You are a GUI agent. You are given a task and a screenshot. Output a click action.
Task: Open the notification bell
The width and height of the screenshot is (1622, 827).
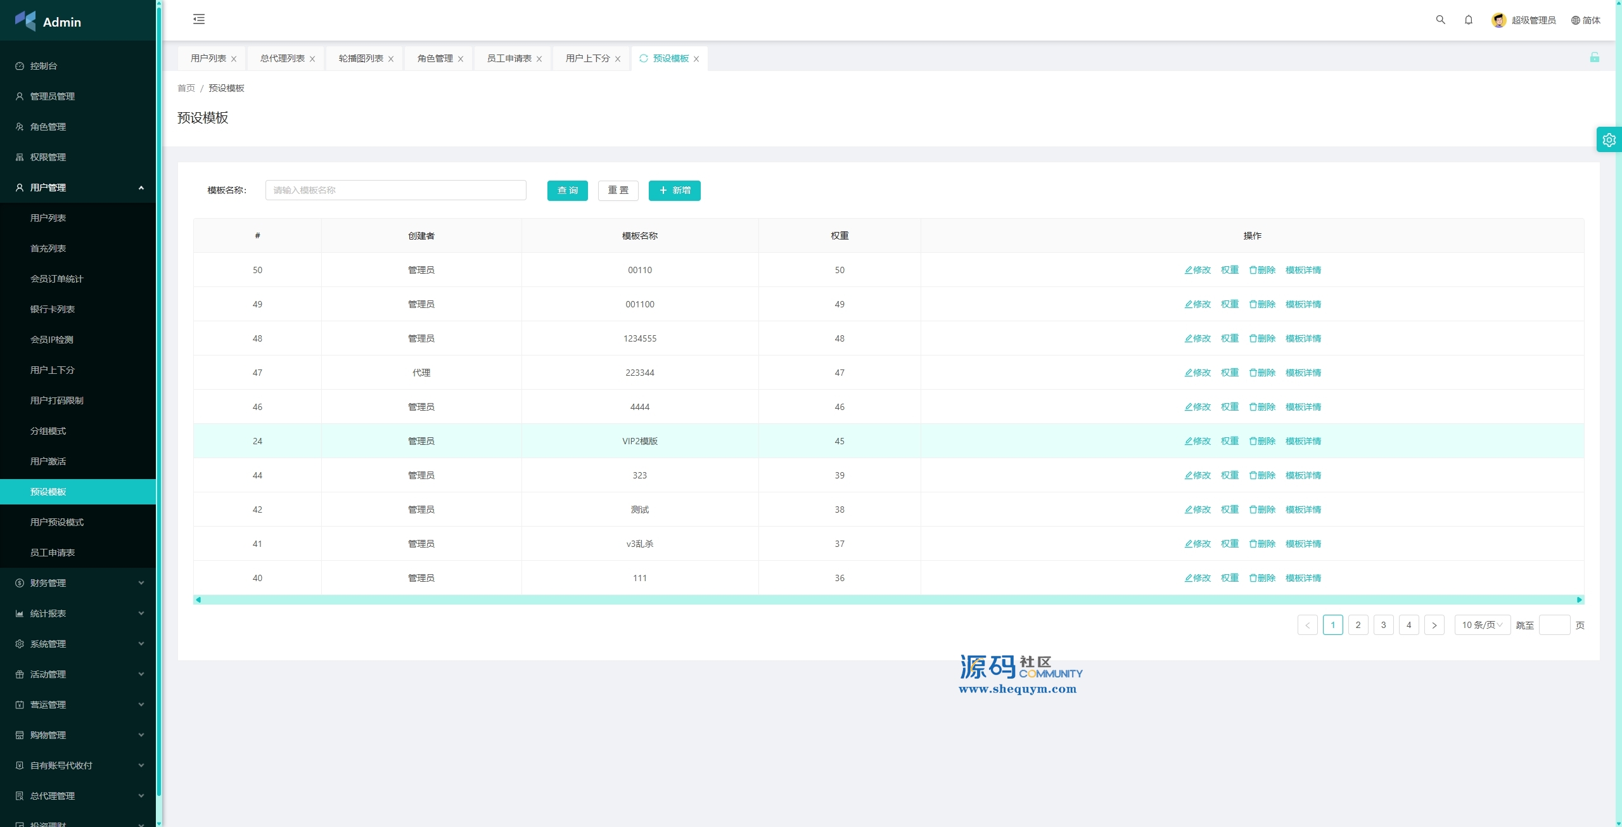click(x=1468, y=20)
